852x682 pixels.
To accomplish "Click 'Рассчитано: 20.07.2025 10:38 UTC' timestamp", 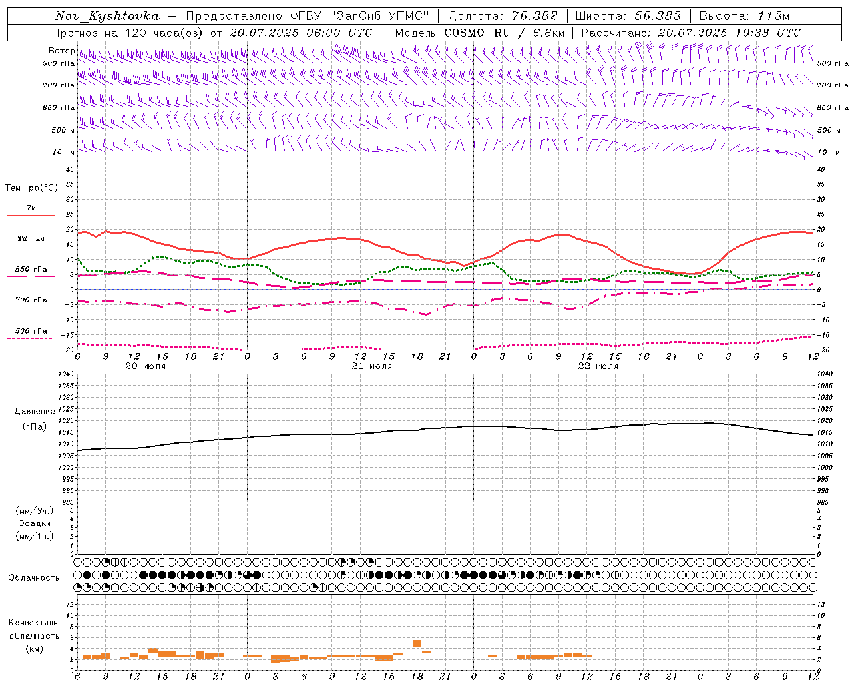I will pos(691,33).
